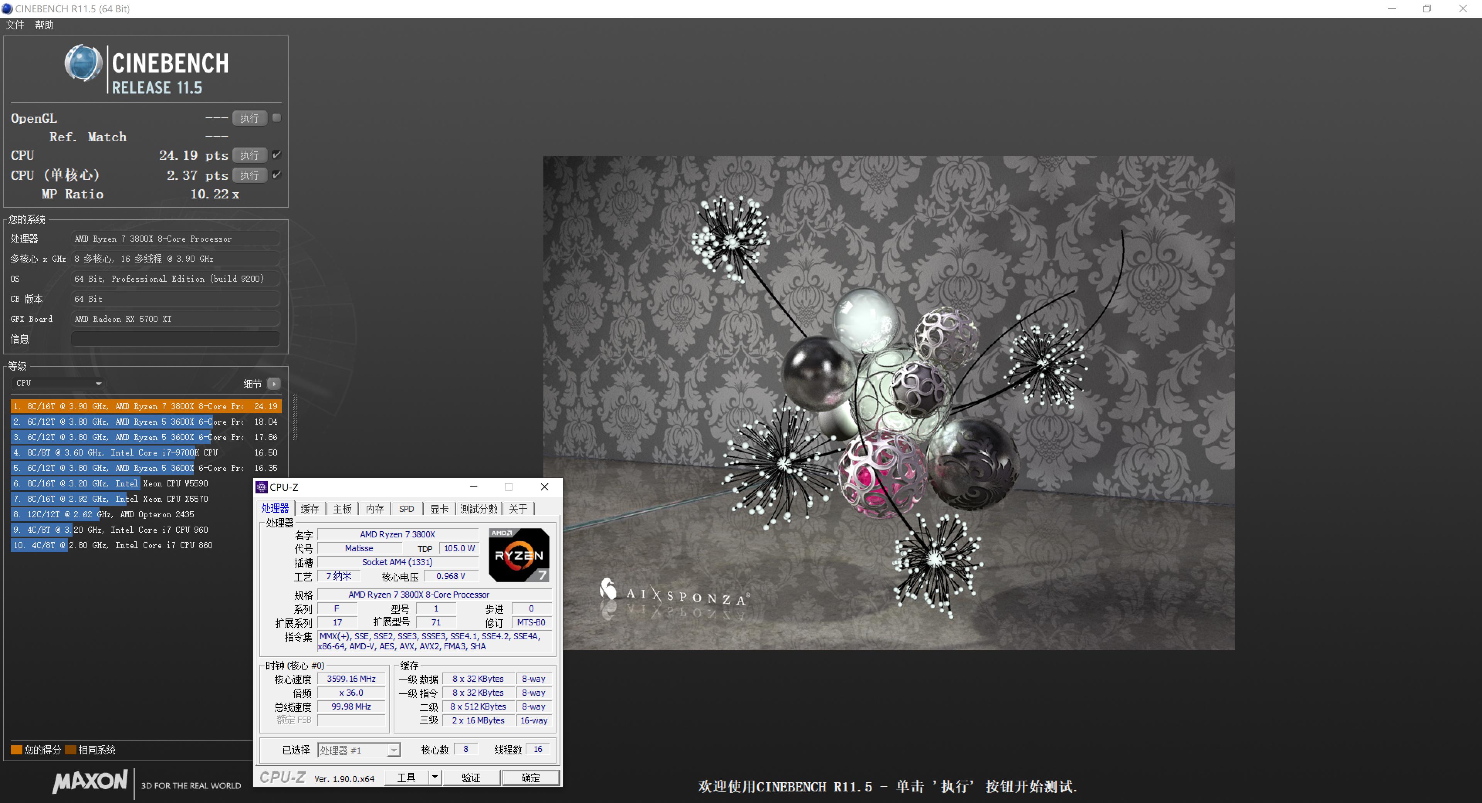
Task: Click the details (细节) arrow icon
Action: [274, 383]
